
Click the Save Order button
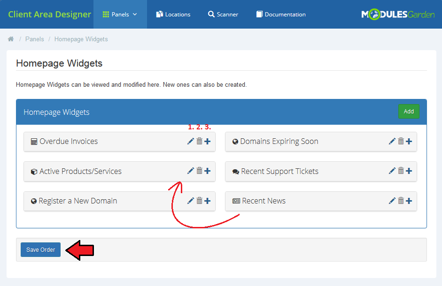40,250
